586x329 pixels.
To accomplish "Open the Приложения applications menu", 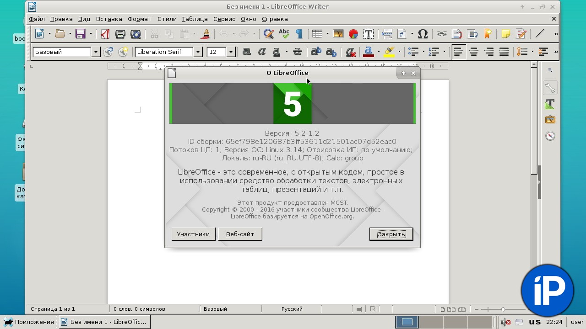I will point(29,322).
